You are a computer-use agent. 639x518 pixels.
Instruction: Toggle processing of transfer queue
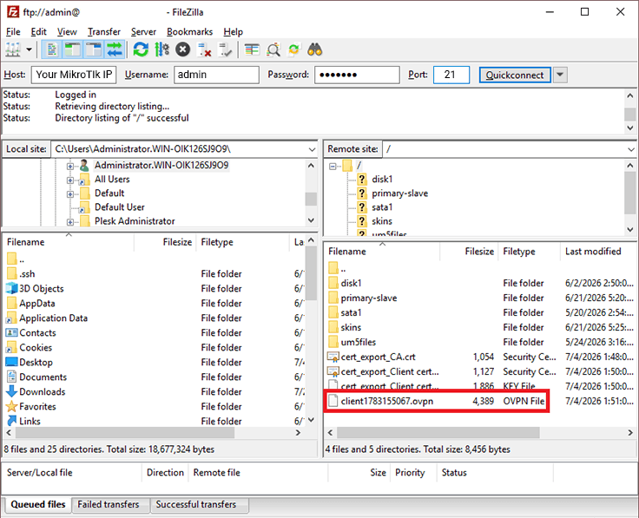(x=161, y=50)
